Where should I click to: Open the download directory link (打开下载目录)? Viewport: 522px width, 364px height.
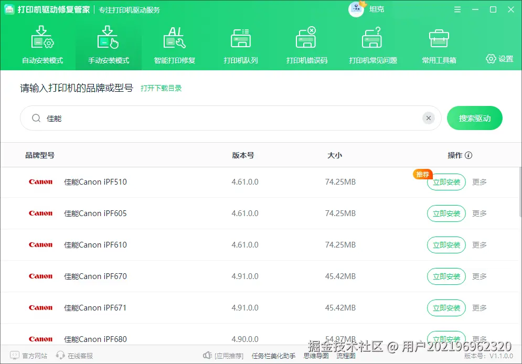coord(161,88)
